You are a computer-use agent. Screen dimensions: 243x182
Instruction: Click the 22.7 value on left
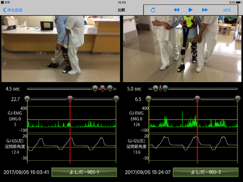(15, 99)
